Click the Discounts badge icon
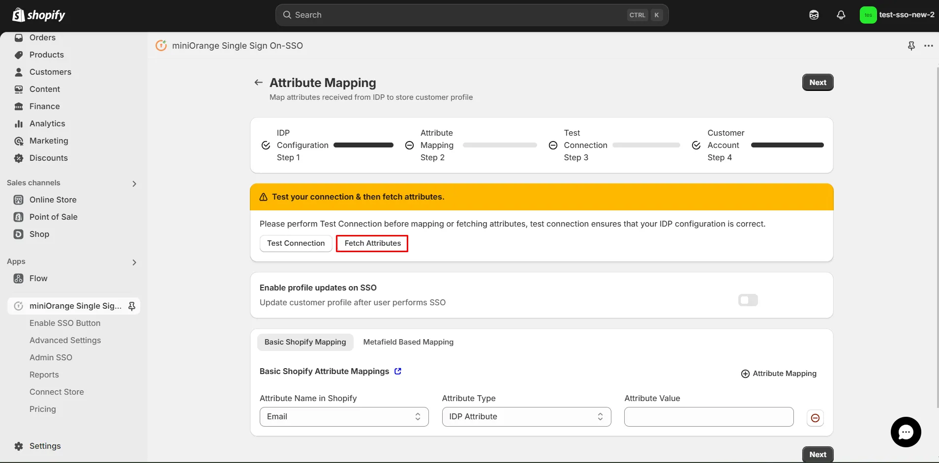The image size is (939, 463). click(19, 158)
